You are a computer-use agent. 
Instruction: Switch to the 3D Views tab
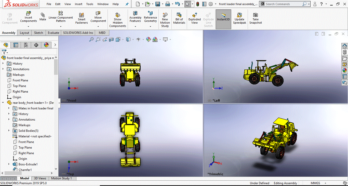pos(40,178)
